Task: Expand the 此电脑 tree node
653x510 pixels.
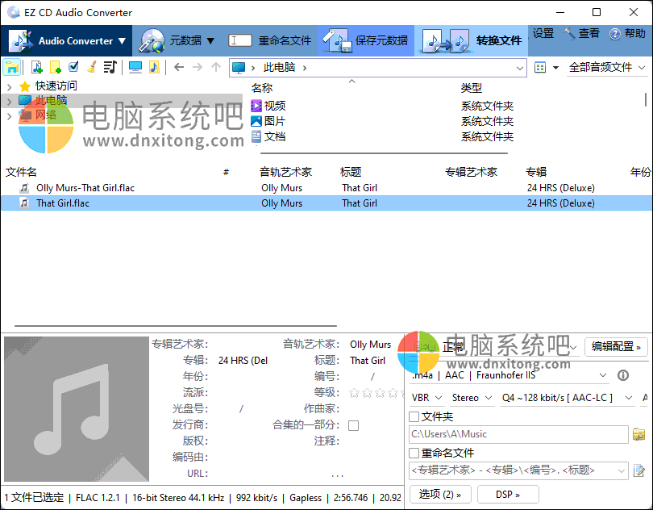Action: click(x=9, y=101)
